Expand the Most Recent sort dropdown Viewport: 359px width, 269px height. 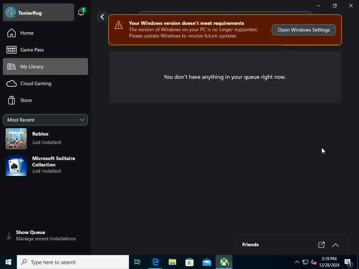pos(45,120)
